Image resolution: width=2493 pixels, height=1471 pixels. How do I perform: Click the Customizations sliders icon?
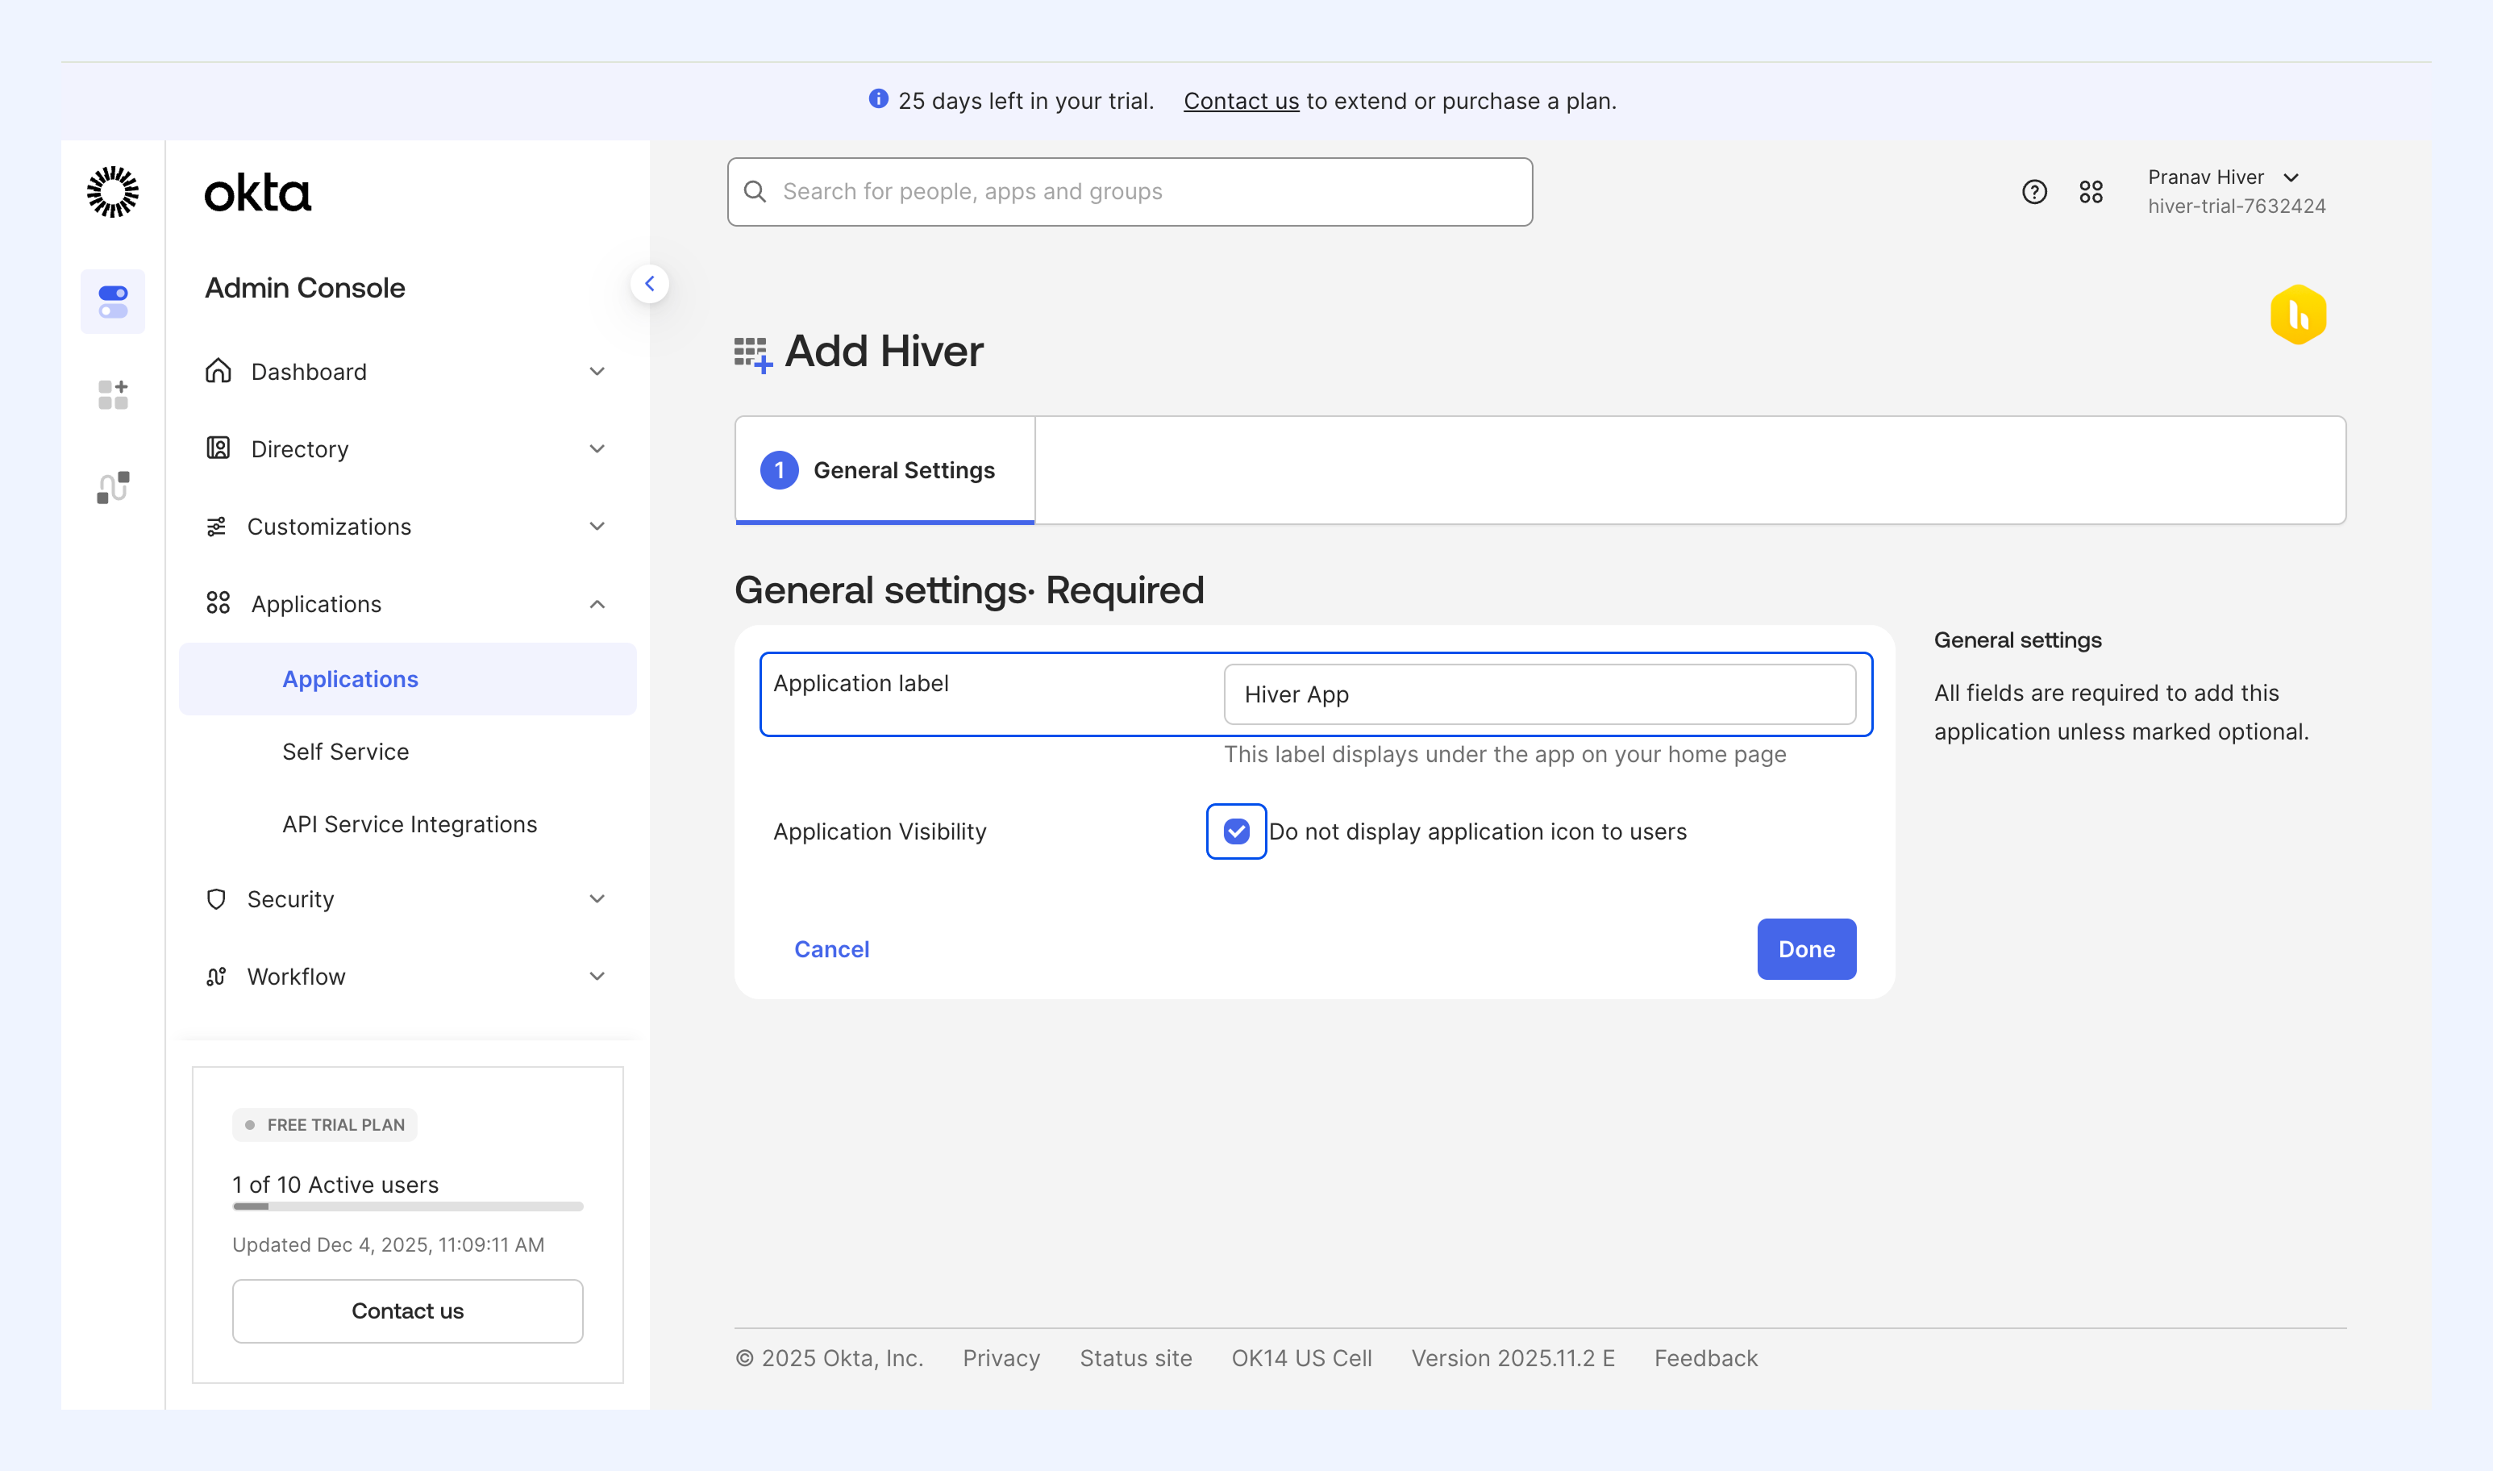[x=216, y=527]
